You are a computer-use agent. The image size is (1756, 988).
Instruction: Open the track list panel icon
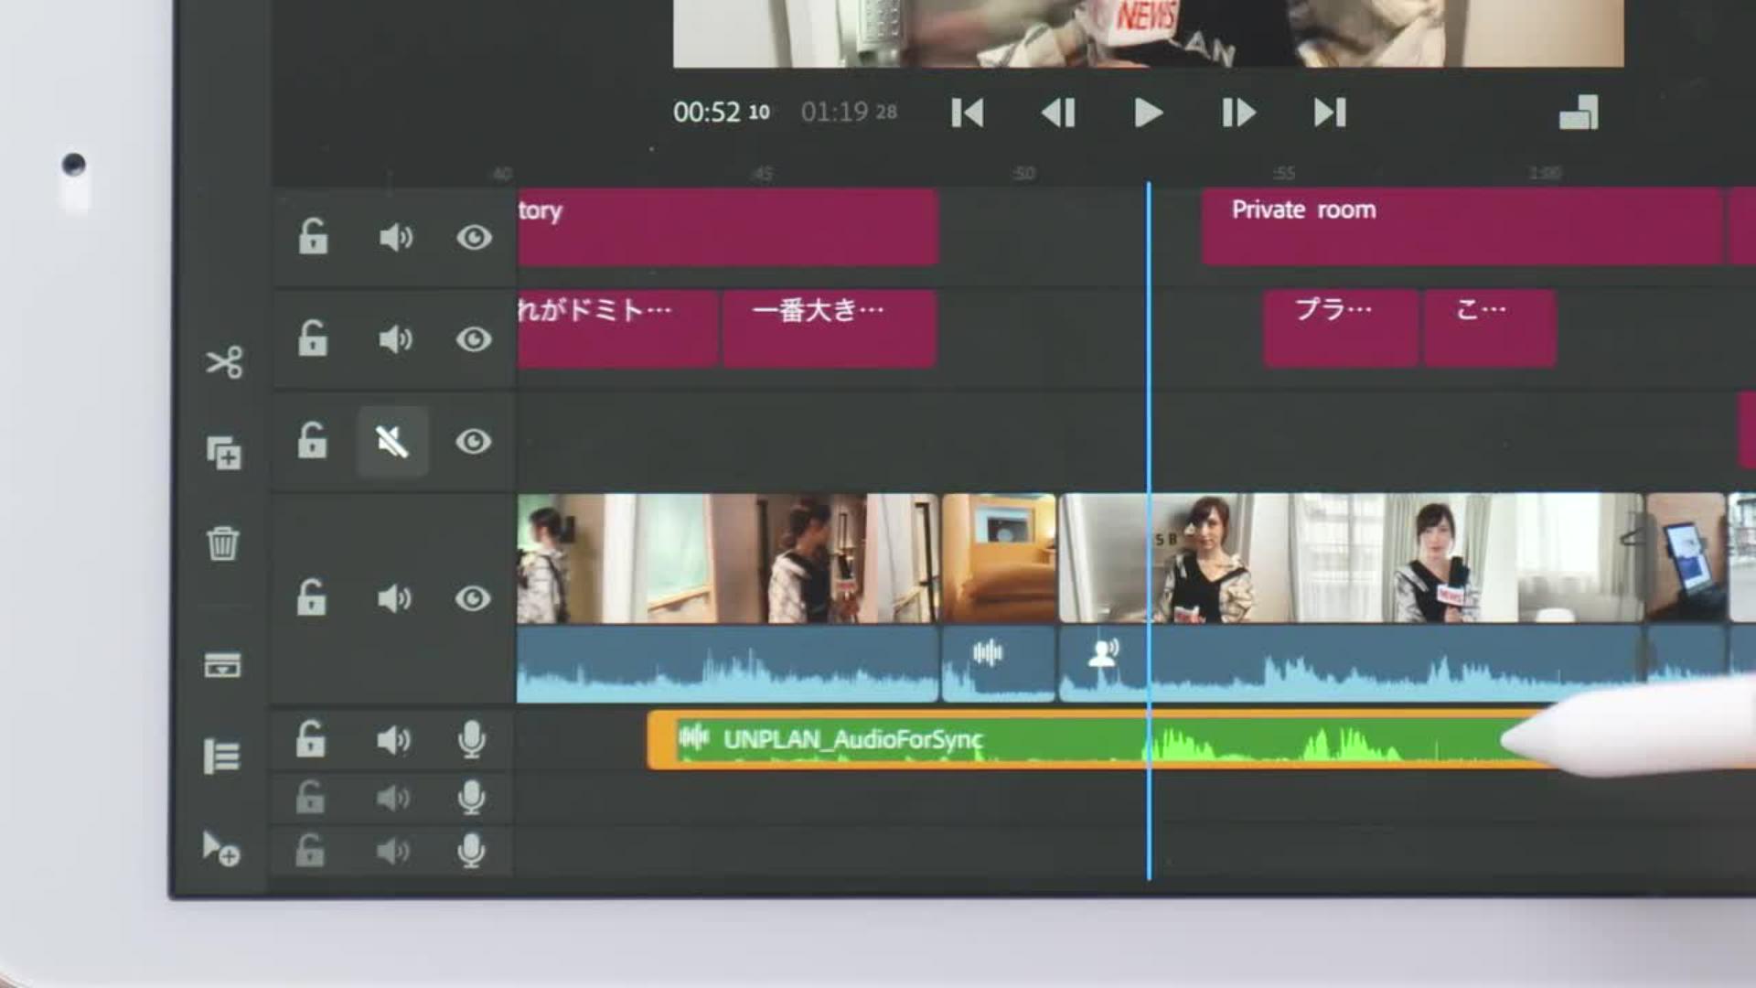[x=221, y=757]
